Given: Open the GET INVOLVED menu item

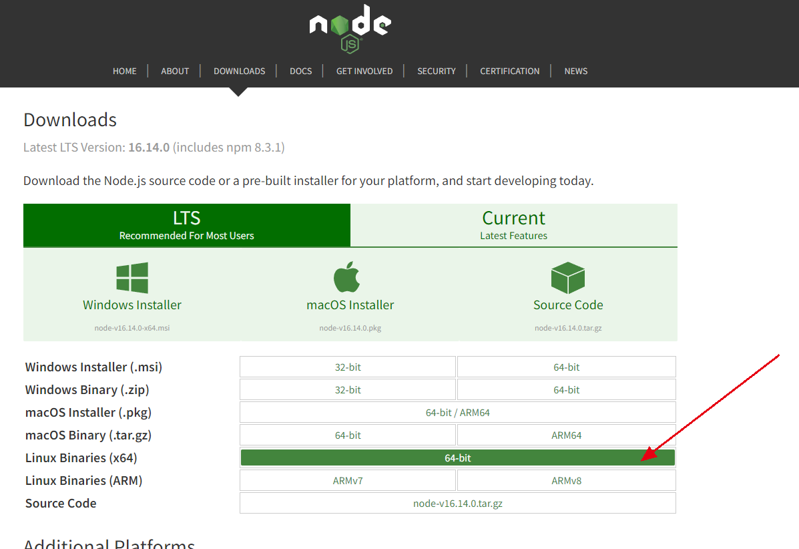Looking at the screenshot, I should point(364,71).
